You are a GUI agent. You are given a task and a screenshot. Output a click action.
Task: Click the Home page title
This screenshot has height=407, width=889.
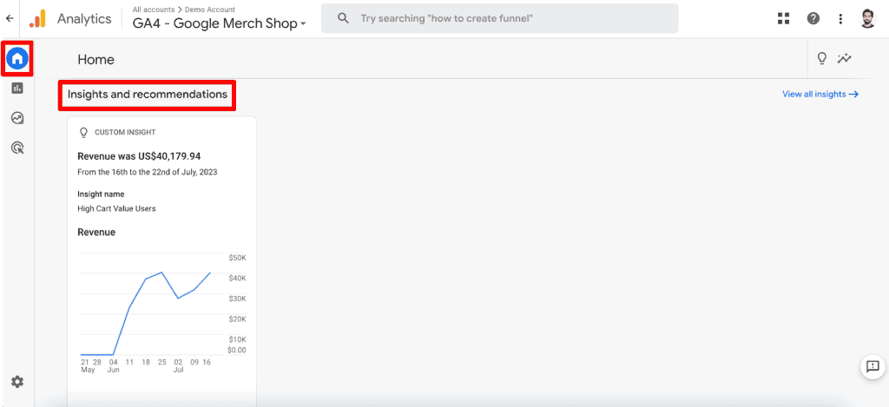pyautogui.click(x=95, y=60)
